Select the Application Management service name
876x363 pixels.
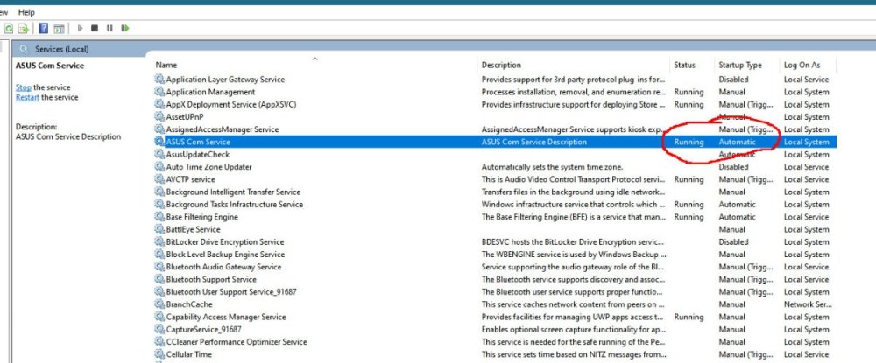point(210,92)
